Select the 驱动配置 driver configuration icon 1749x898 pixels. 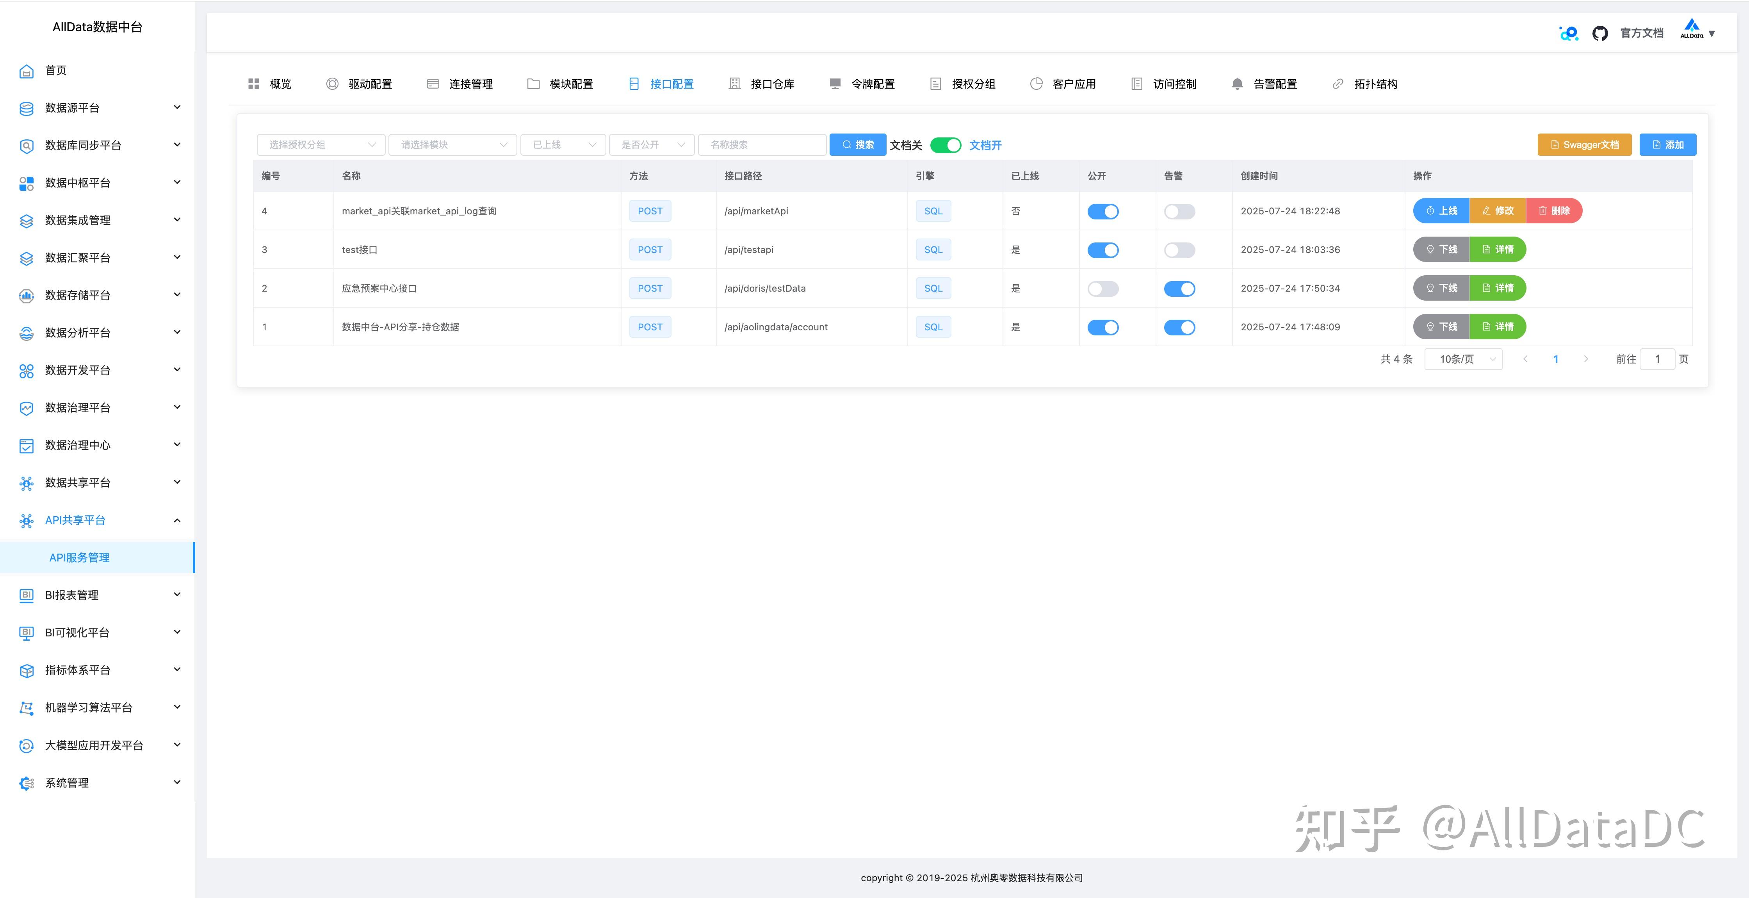[x=332, y=84]
